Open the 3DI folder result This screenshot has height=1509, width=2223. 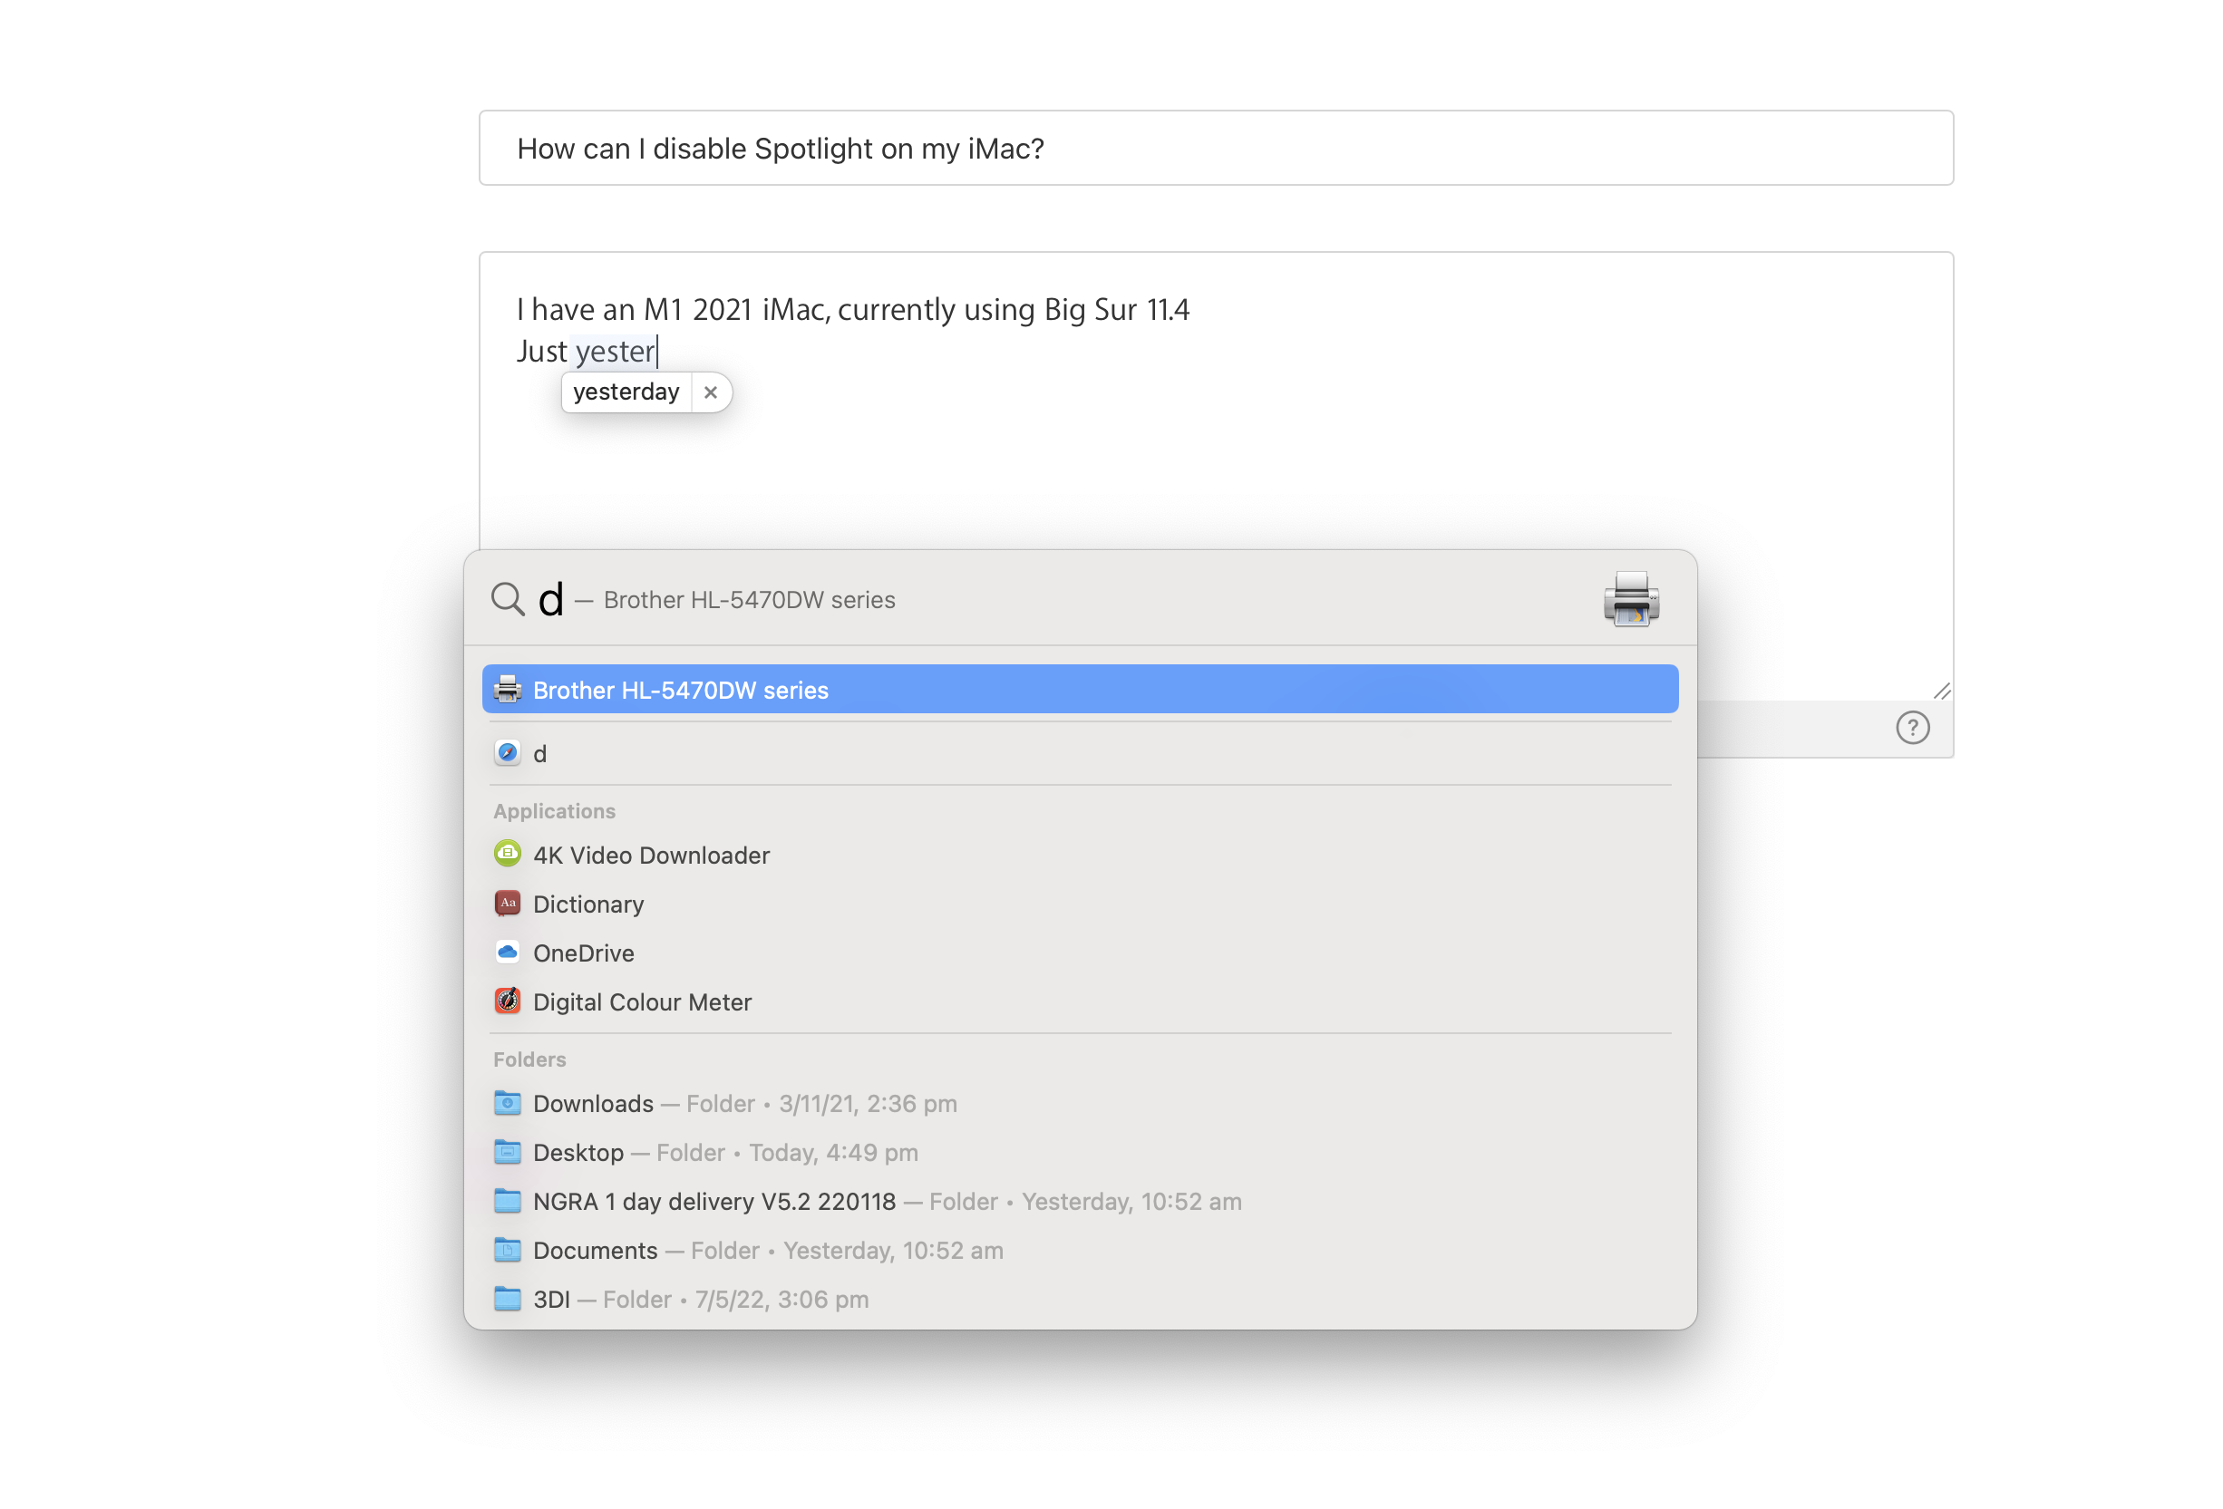(551, 1299)
